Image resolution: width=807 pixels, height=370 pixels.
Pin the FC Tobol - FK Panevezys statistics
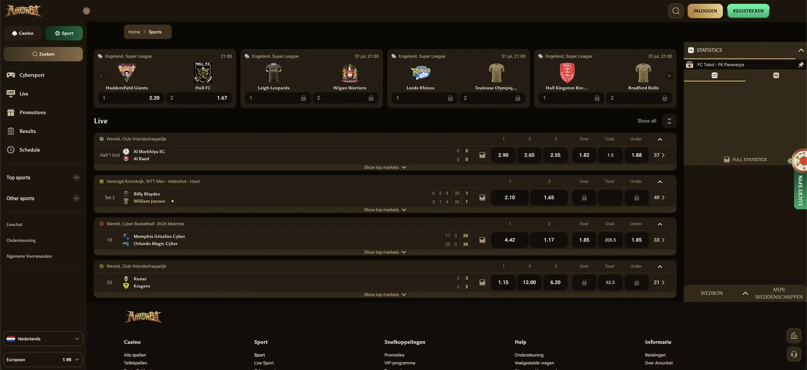[x=801, y=65]
